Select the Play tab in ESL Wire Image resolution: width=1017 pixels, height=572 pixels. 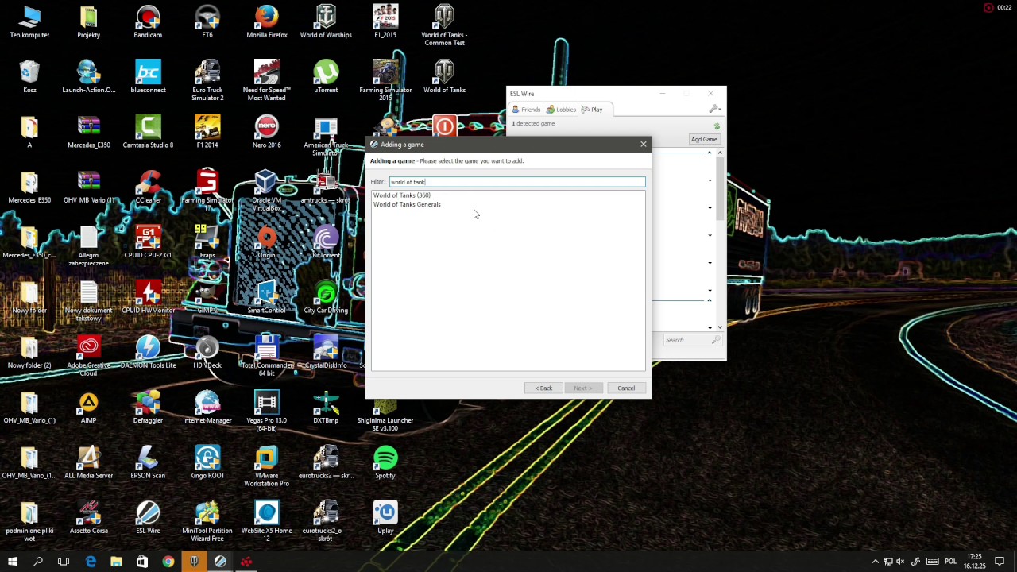(592, 110)
